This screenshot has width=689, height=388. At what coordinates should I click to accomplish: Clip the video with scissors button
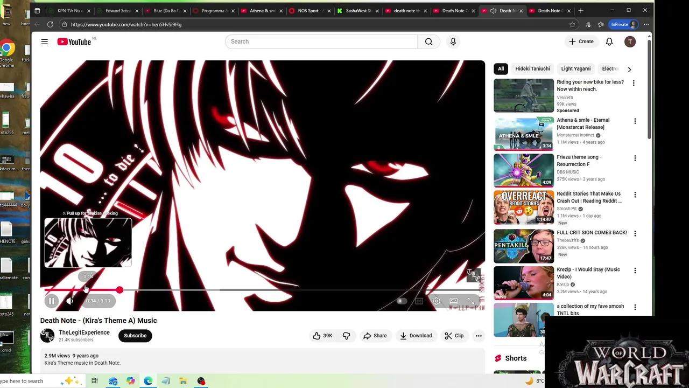coord(454,336)
